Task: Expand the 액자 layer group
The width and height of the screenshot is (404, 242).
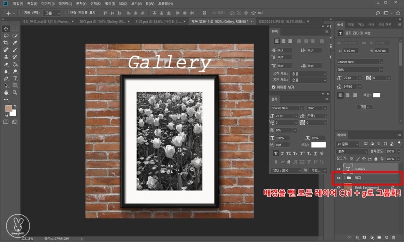Action: pyautogui.click(x=344, y=178)
